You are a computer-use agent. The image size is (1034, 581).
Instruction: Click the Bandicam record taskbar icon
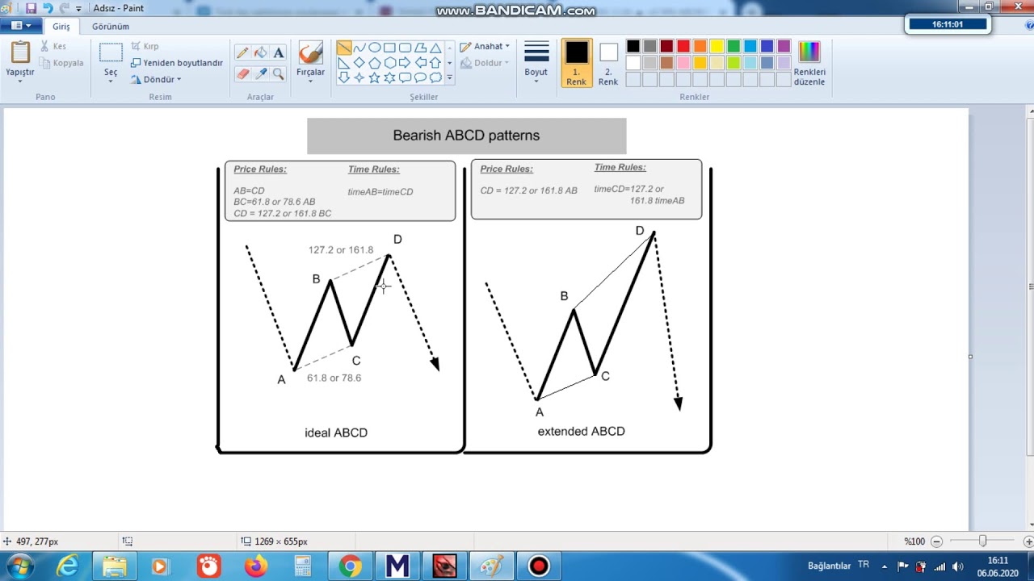coord(539,566)
